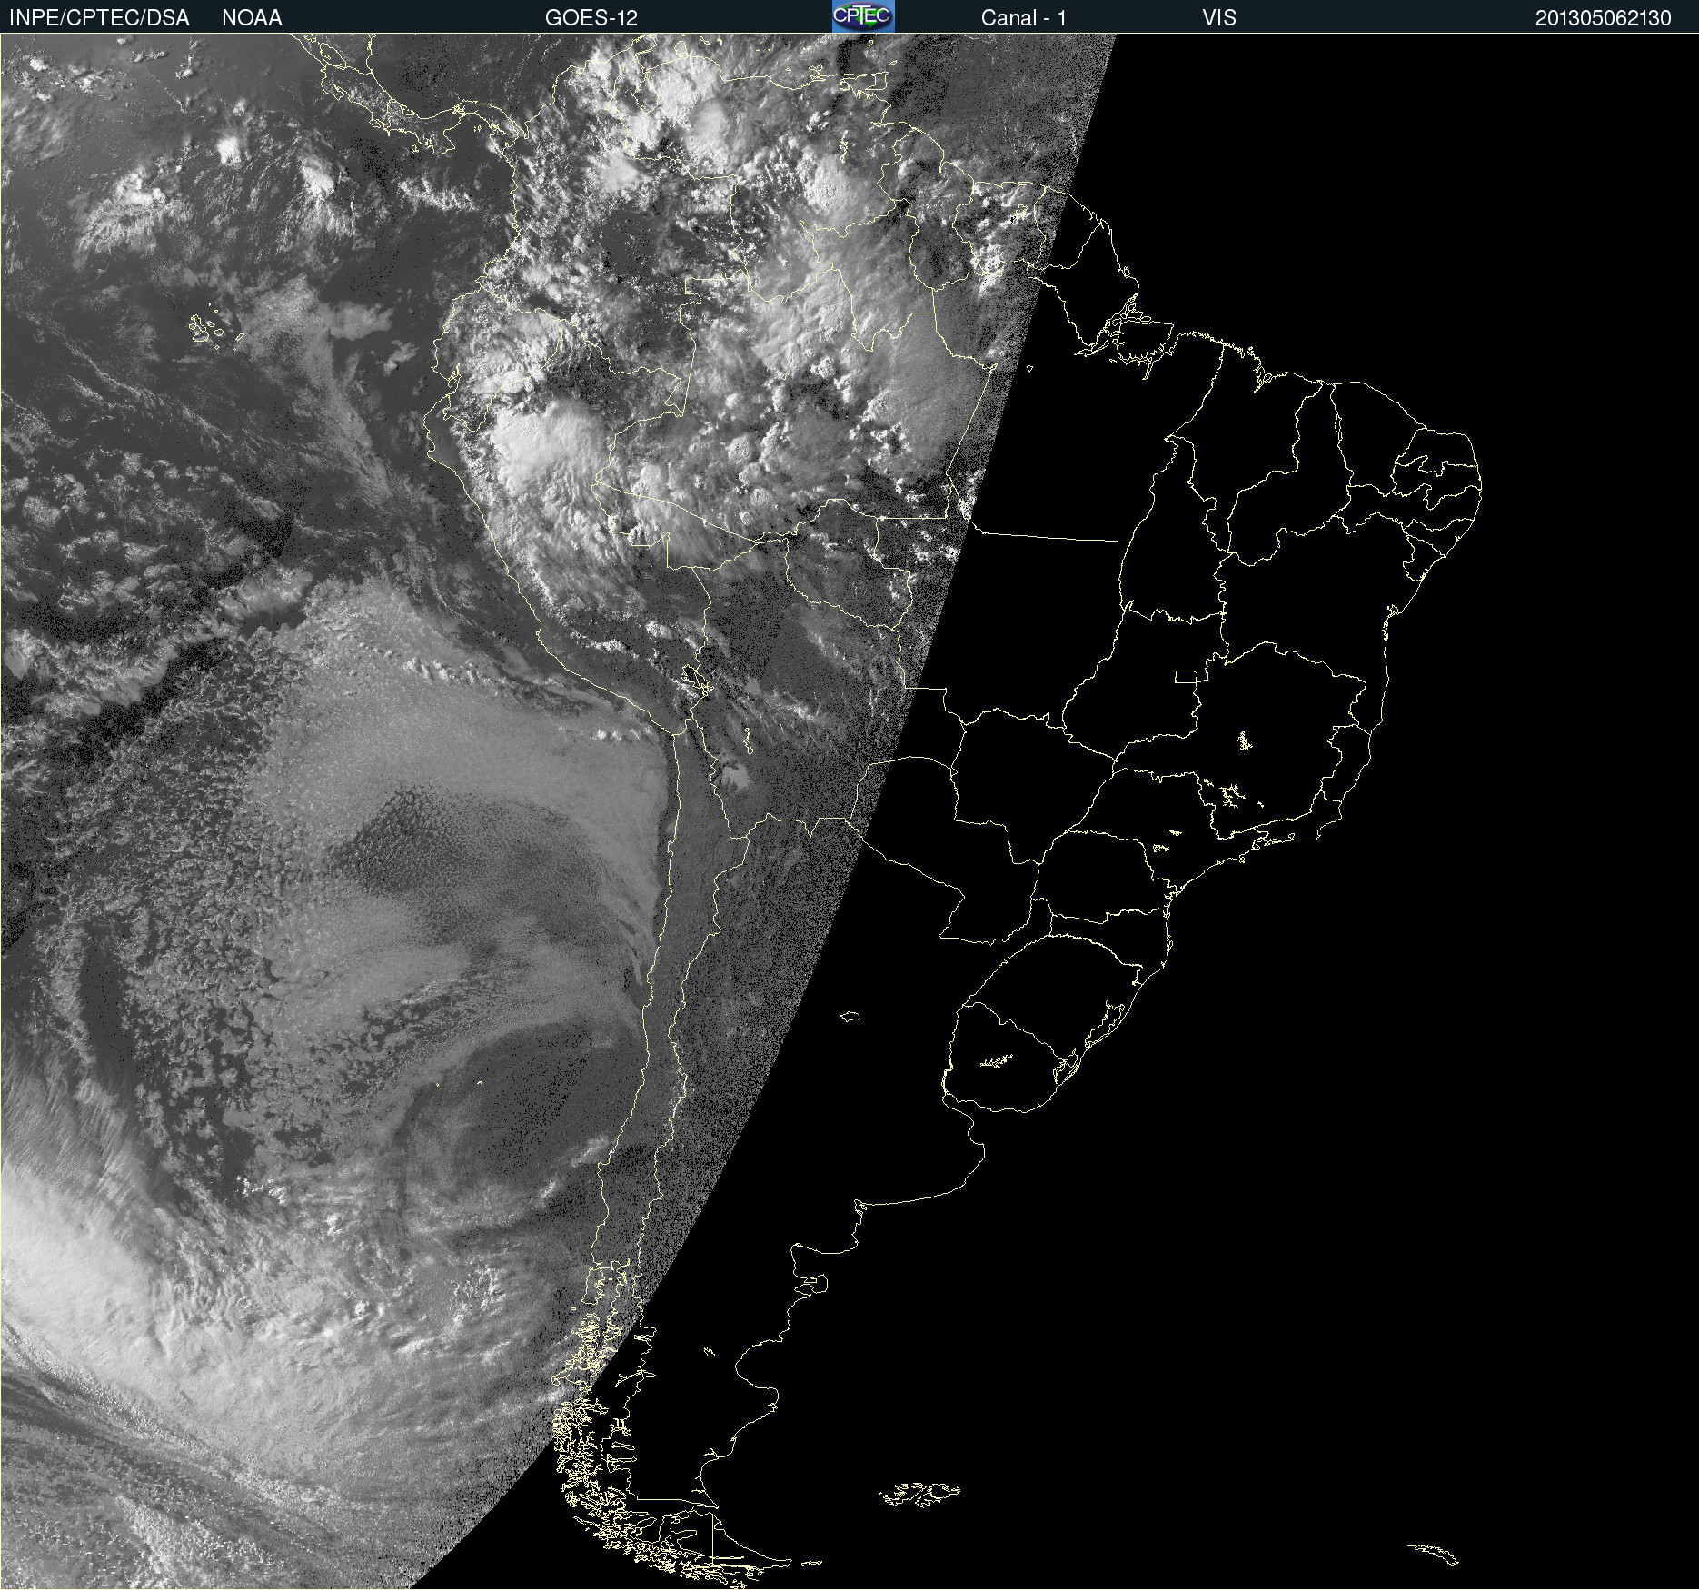The width and height of the screenshot is (1699, 1590).
Task: Click the GOES-12 satellite label
Action: click(x=591, y=18)
